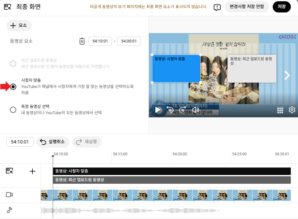
Task: Open the + 요소 add element button
Action: coord(19,25)
